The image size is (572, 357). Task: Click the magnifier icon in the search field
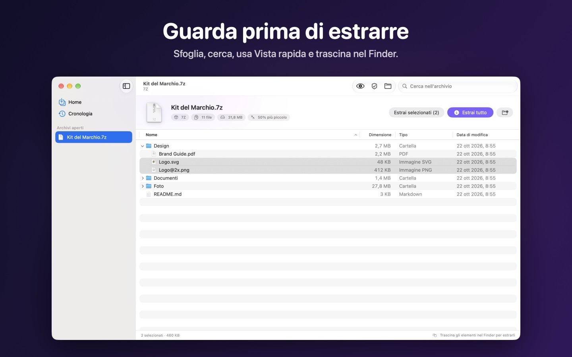click(x=405, y=86)
